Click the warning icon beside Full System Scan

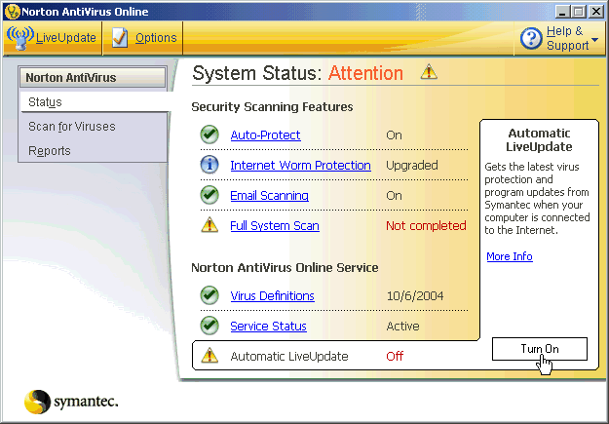(x=209, y=225)
